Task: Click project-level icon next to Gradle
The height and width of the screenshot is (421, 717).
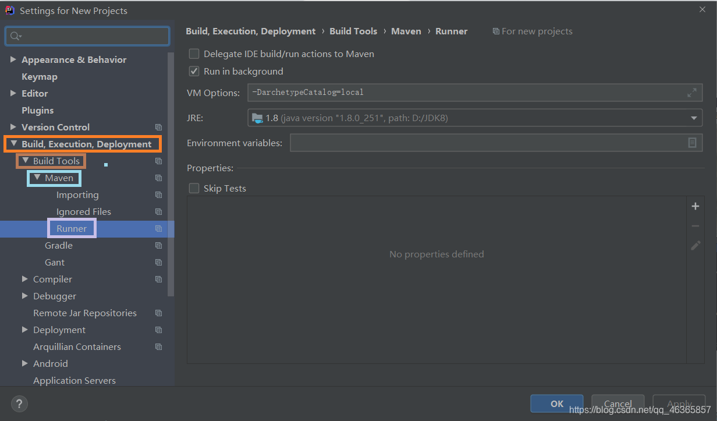Action: (158, 245)
